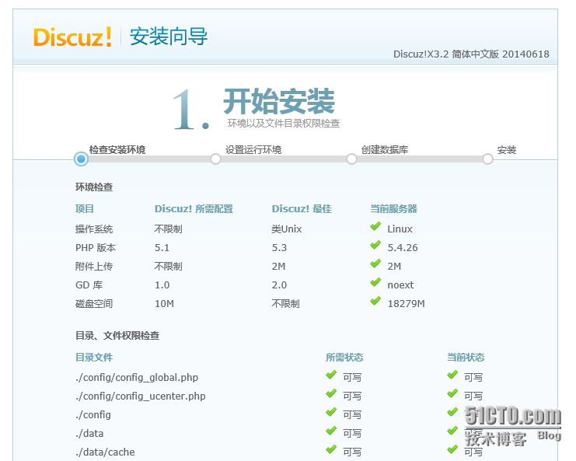Click the 设置运行环境 step label
Viewport: 576px width, 461px height.
[253, 149]
